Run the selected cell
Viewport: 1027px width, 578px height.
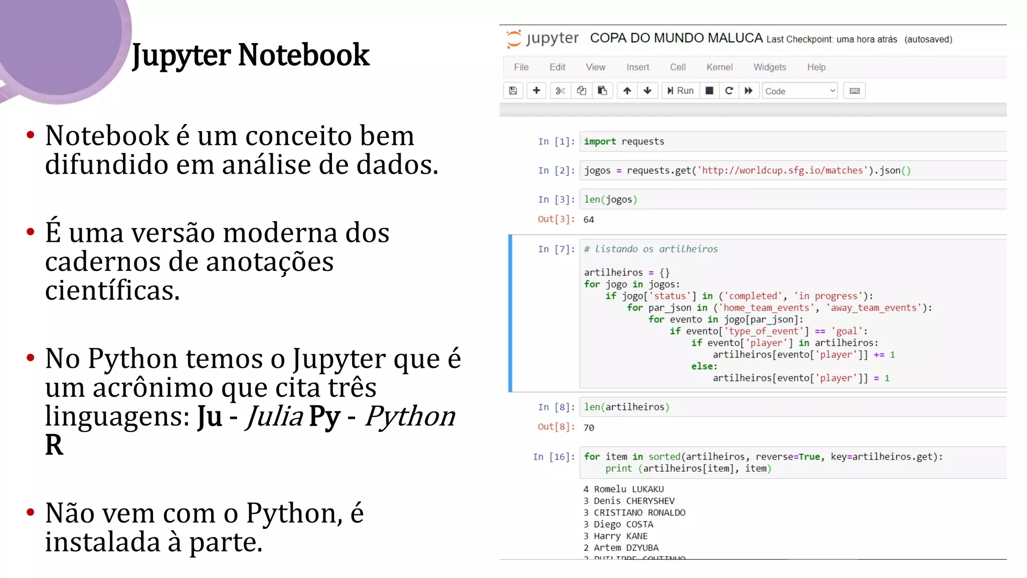pos(680,91)
